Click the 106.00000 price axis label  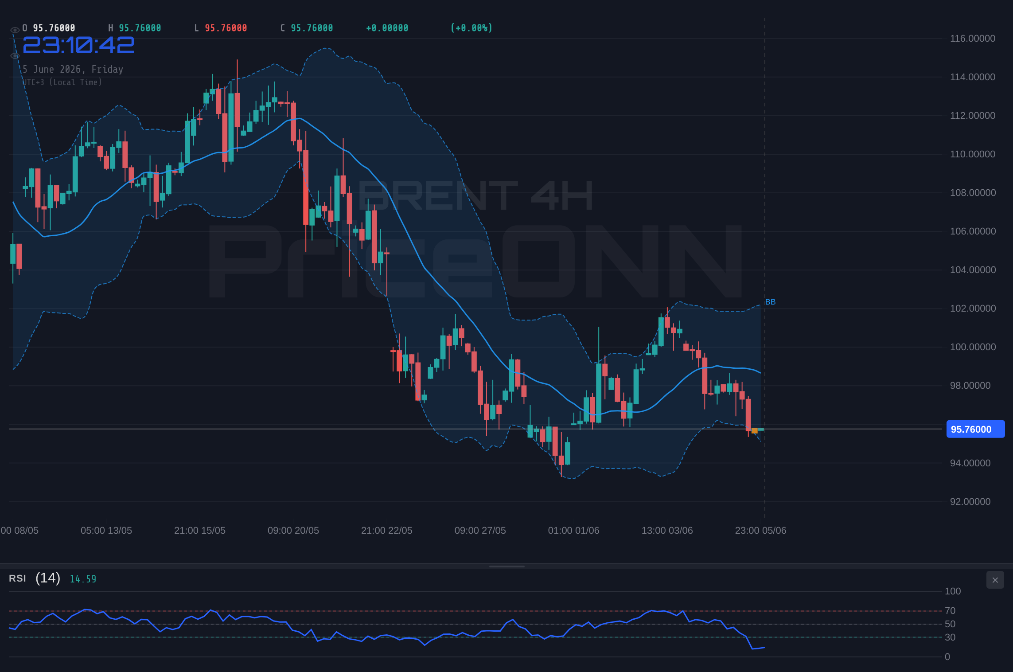[973, 231]
